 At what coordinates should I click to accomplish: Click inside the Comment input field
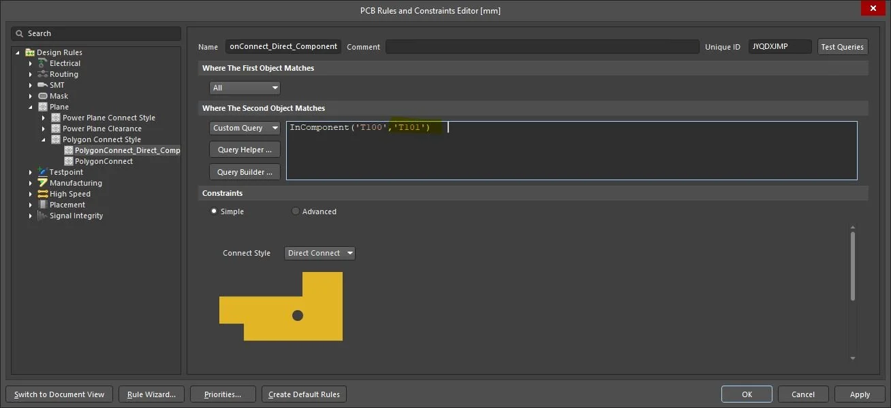(542, 46)
